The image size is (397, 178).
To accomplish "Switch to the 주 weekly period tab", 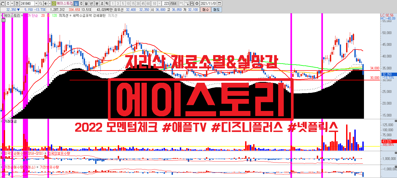I will [81, 3].
